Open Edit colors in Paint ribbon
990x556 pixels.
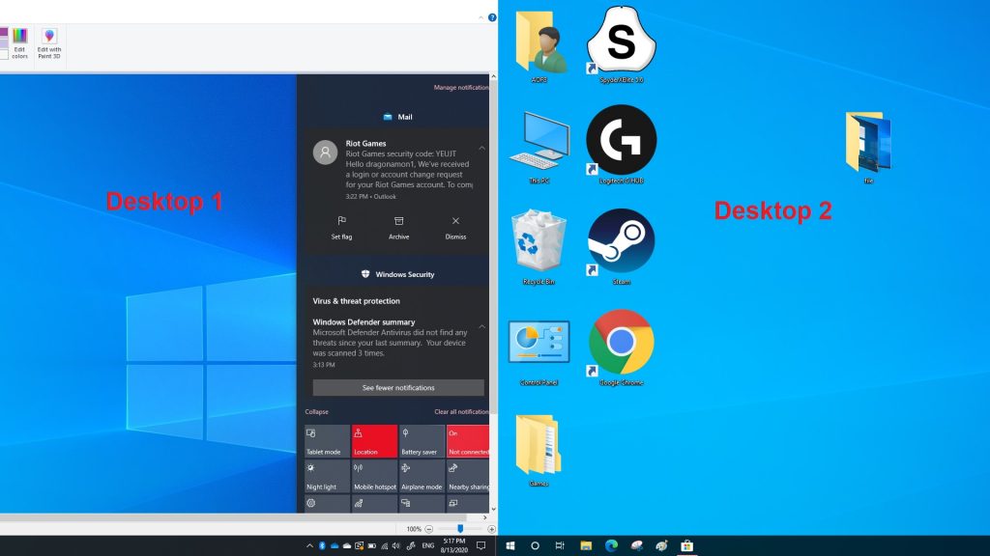(x=19, y=43)
